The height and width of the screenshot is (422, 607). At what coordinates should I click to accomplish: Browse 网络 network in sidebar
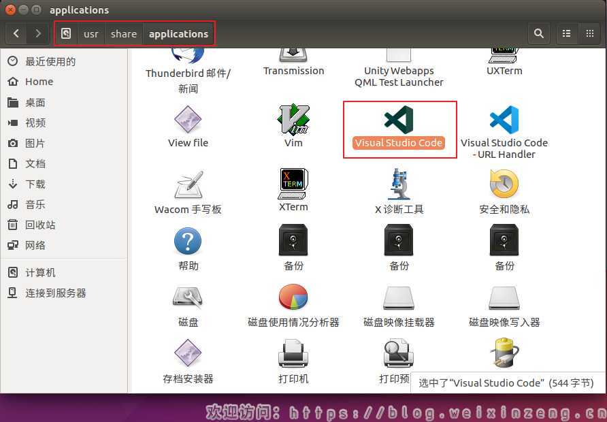click(x=64, y=245)
